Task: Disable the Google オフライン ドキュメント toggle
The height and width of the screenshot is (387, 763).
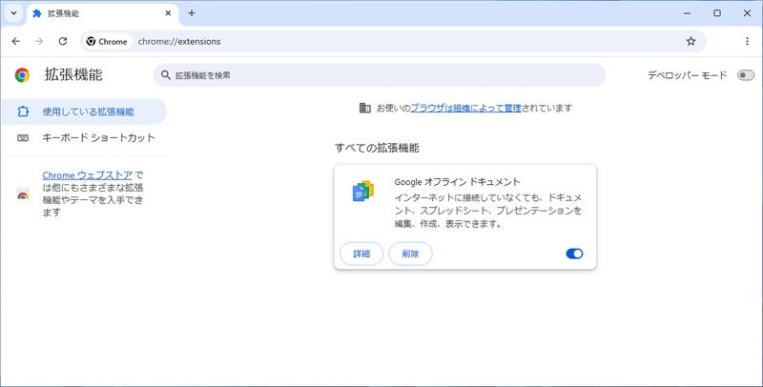Action: (574, 254)
